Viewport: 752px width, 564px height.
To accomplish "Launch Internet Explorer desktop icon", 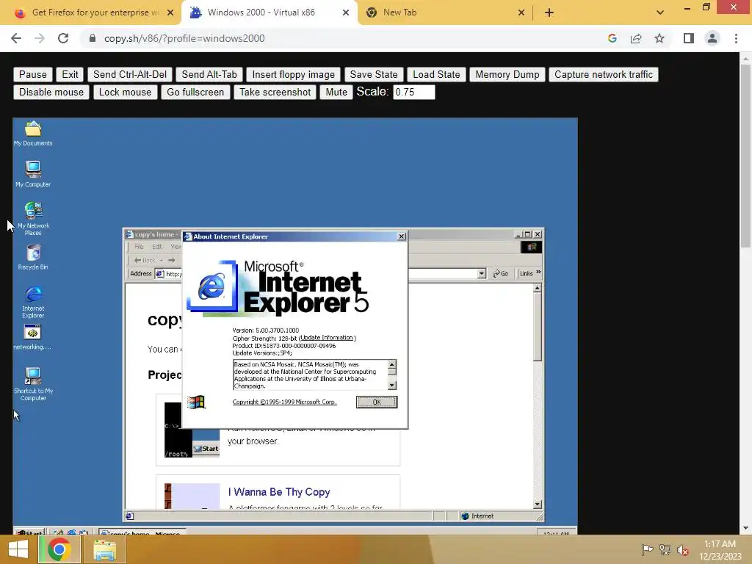I will 33,302.
